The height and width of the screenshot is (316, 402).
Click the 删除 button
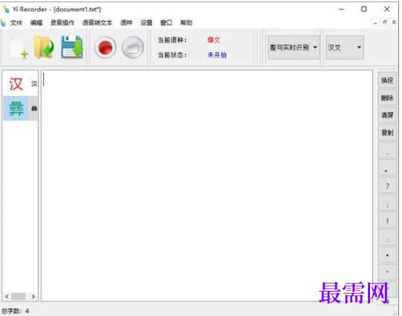click(387, 98)
